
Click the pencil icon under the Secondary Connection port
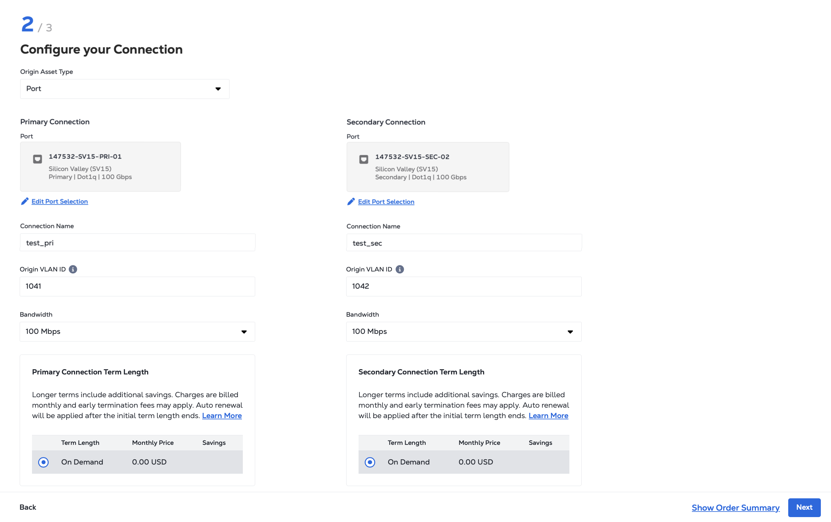351,202
